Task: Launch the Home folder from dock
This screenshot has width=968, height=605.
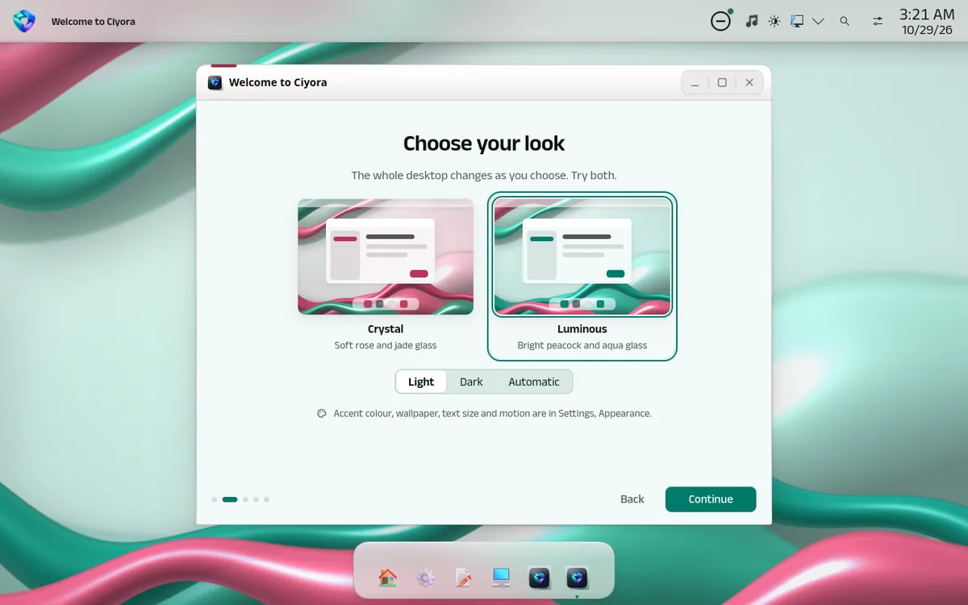Action: tap(388, 578)
